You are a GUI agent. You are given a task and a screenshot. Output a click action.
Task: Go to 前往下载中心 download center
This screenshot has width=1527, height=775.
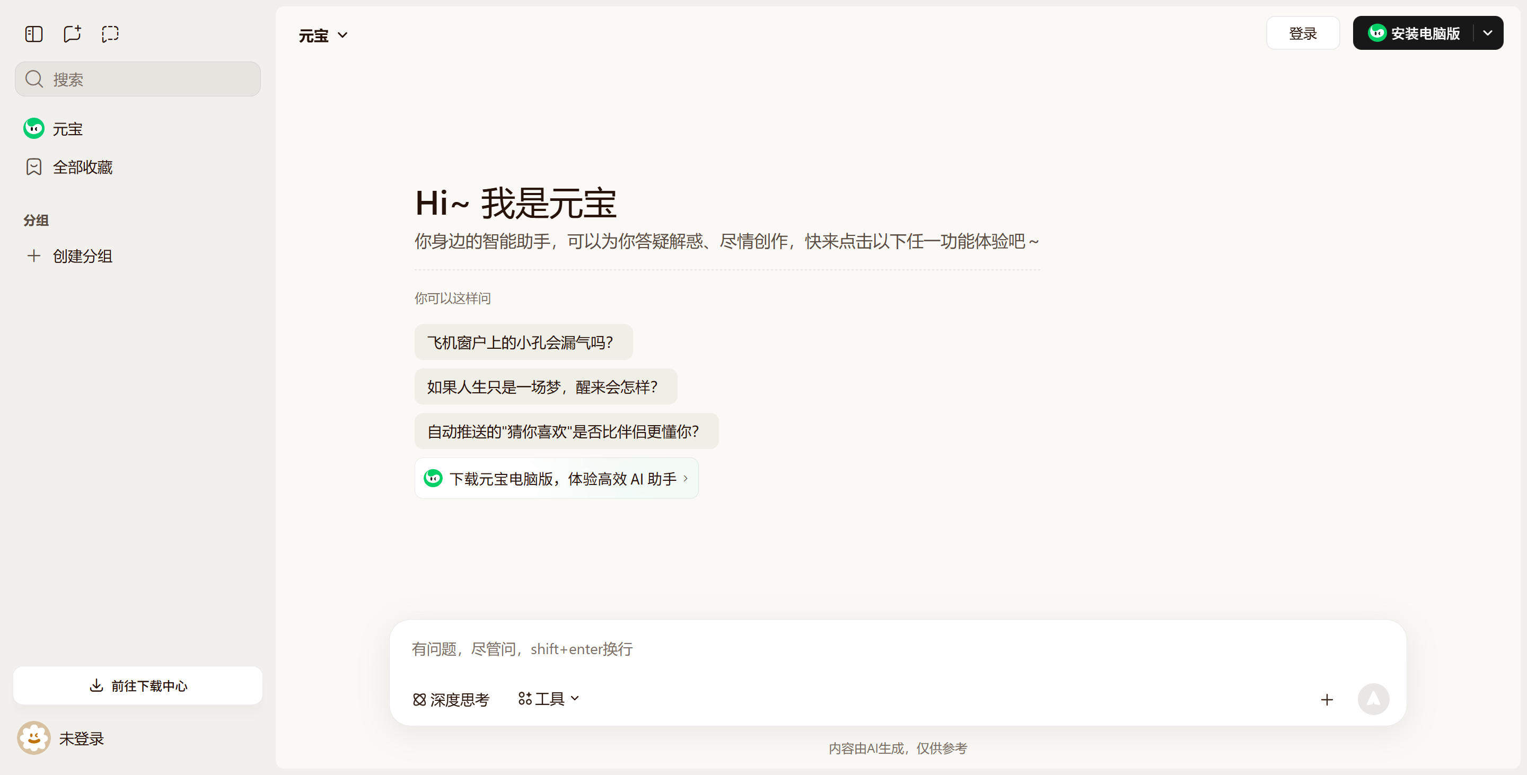pyautogui.click(x=137, y=685)
